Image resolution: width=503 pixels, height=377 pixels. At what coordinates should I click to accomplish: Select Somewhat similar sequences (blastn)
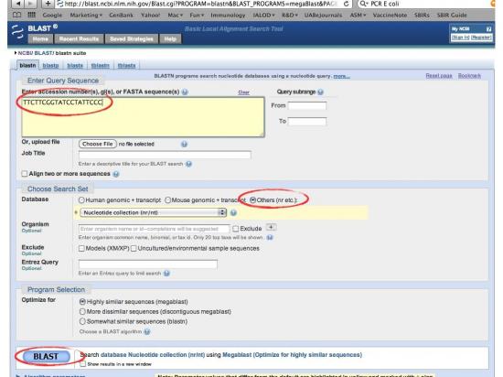point(82,321)
